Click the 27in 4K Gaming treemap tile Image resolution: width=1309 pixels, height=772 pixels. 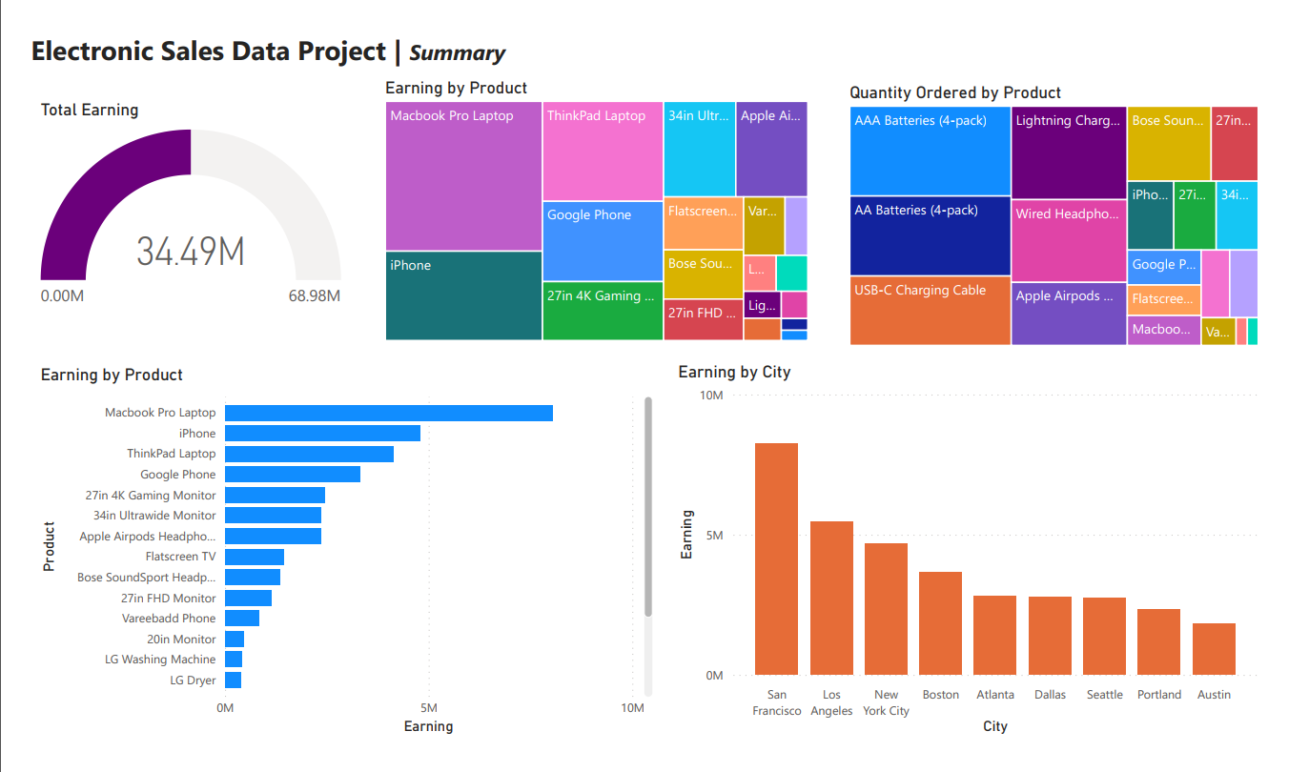click(x=603, y=311)
